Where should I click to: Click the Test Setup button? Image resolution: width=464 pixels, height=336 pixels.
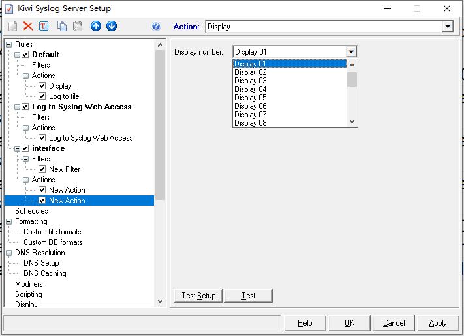tap(198, 296)
